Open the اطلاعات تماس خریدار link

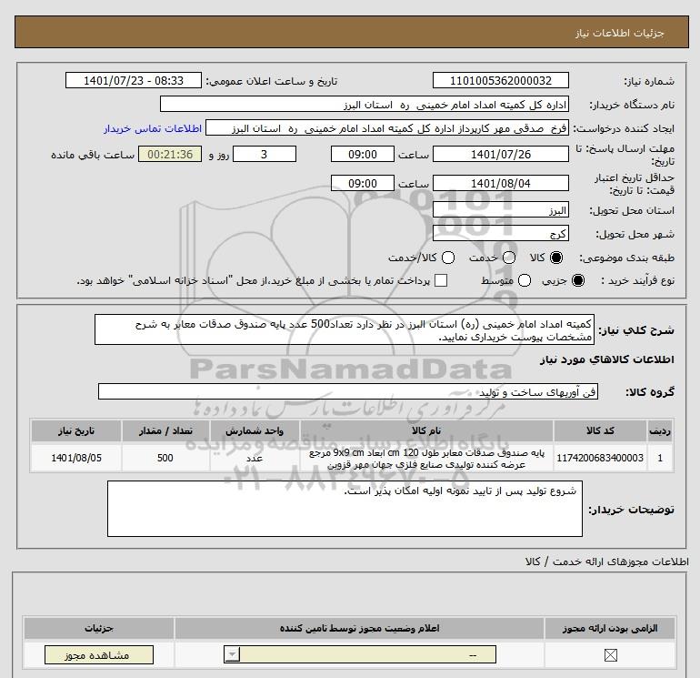coord(153,128)
